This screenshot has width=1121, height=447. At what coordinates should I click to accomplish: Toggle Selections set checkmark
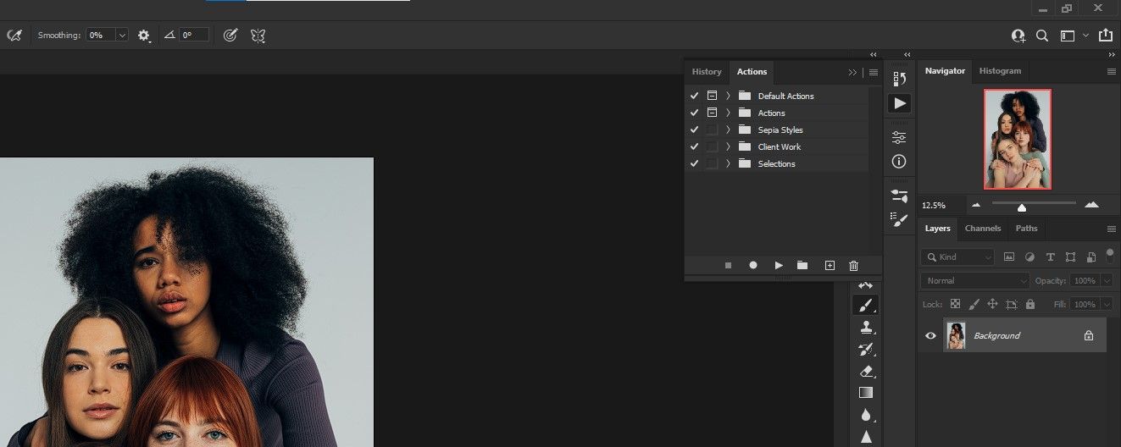click(x=695, y=163)
